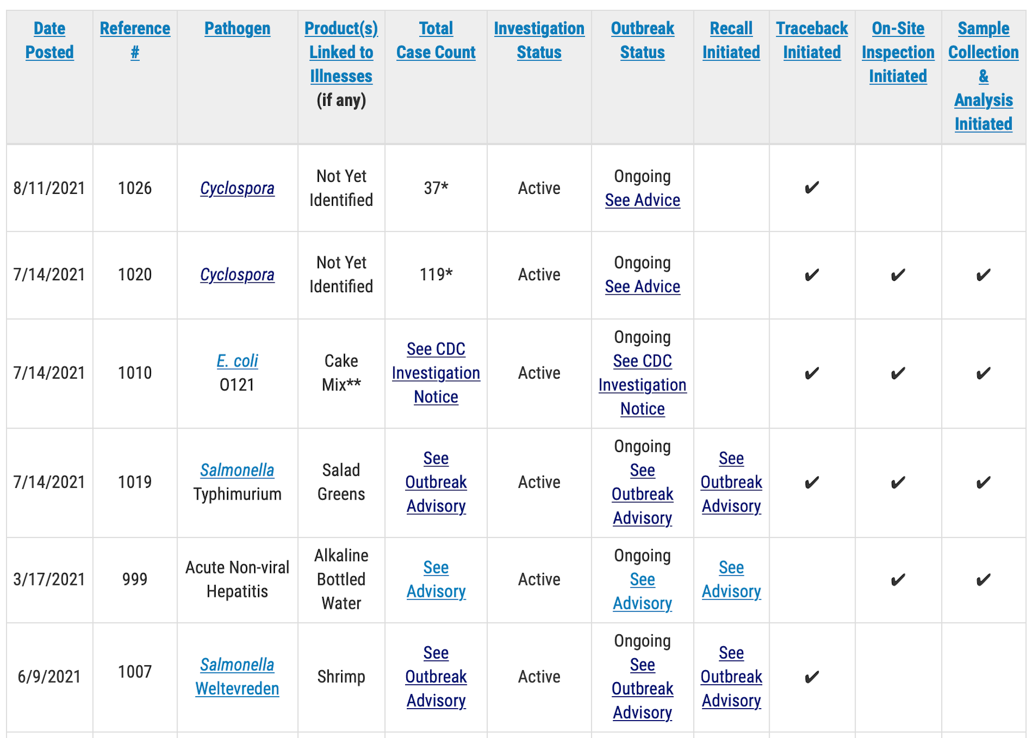Click See Advisory recall link for bottled water
This screenshot has height=738, width=1032.
pyautogui.click(x=731, y=579)
